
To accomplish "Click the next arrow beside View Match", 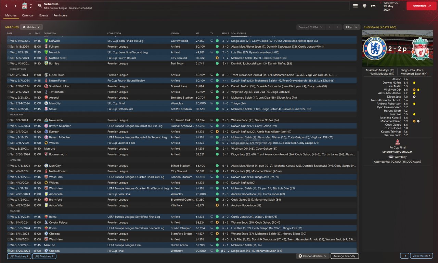I will click(x=404, y=256).
